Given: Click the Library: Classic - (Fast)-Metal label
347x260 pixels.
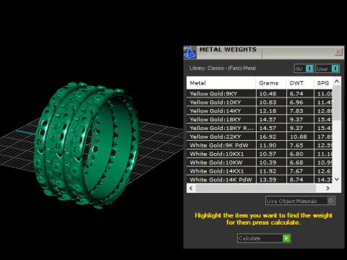Looking at the screenshot, I should (x=223, y=68).
